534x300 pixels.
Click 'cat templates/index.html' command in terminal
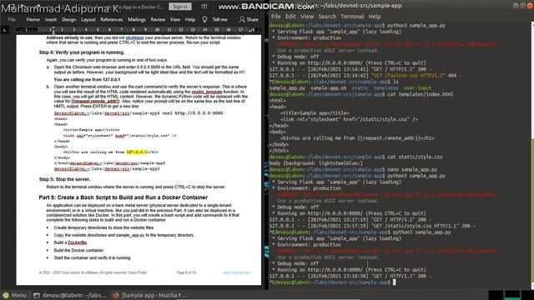pyautogui.click(x=421, y=94)
